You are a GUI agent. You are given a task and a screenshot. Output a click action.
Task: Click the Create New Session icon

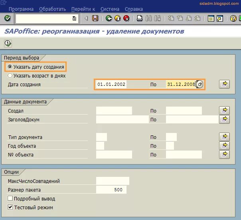(x=211, y=18)
